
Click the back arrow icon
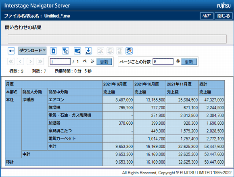(x=11, y=51)
